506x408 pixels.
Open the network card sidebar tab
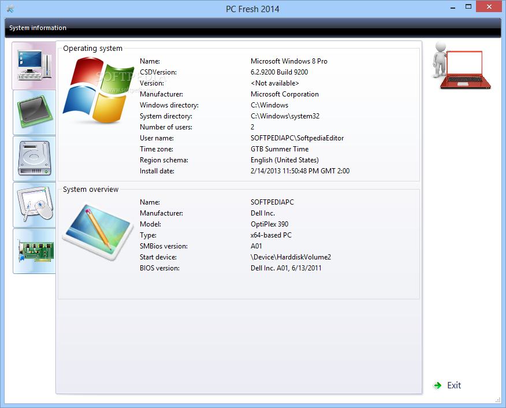(34, 251)
